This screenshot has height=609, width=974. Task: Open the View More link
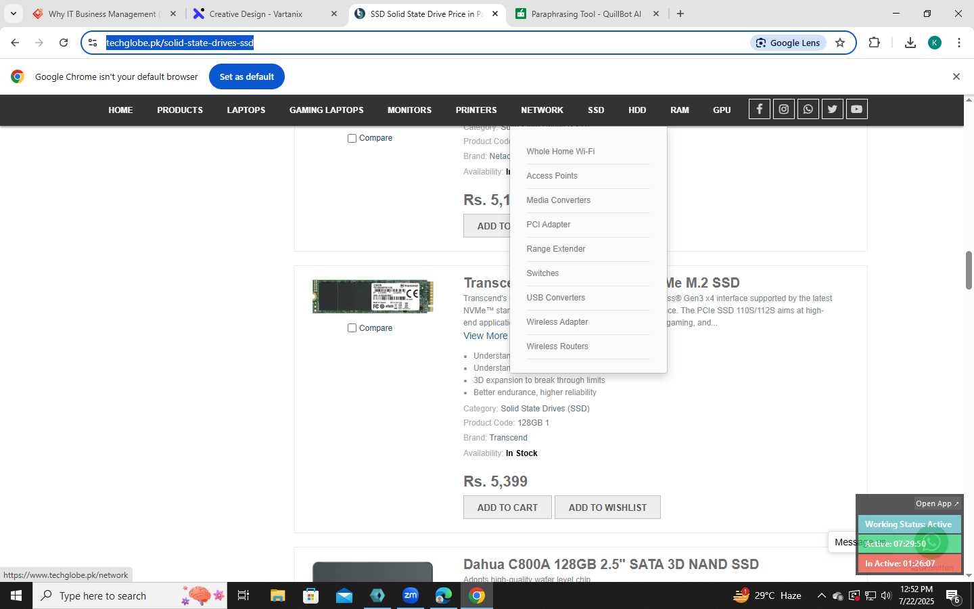click(486, 336)
